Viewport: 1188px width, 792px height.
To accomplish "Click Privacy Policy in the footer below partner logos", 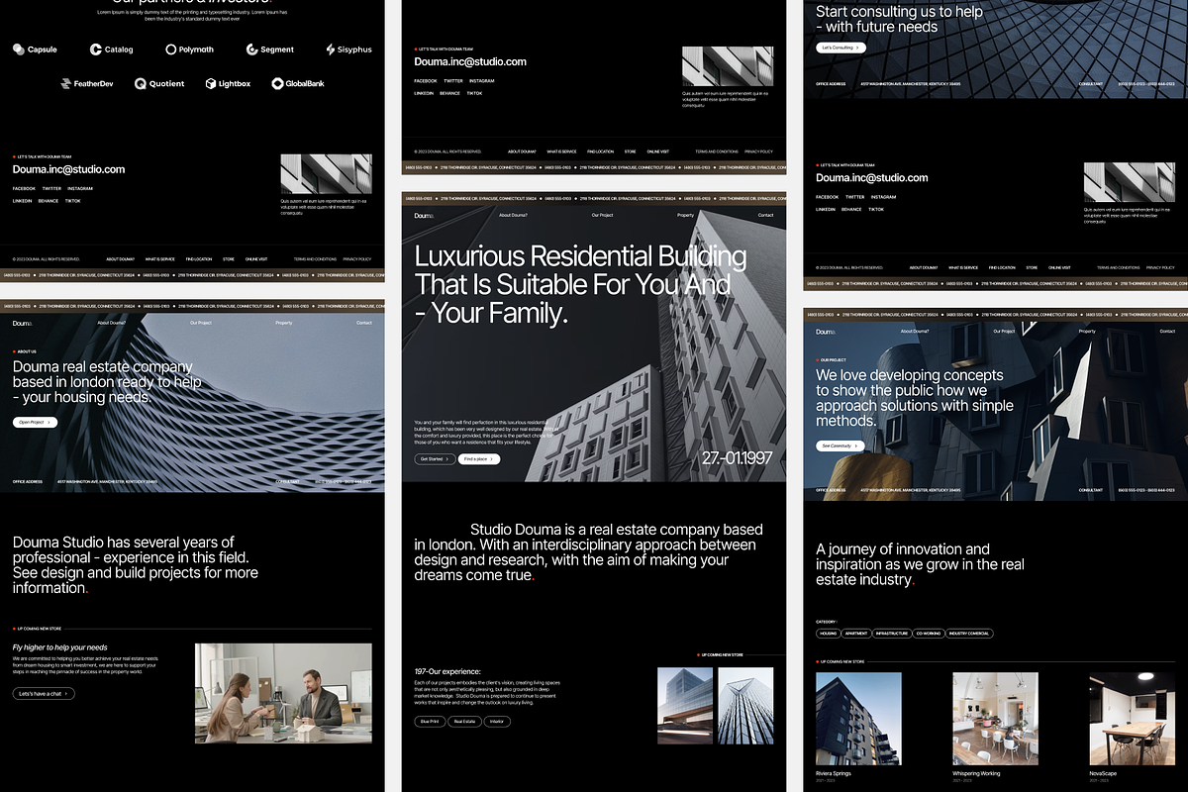I will point(357,259).
